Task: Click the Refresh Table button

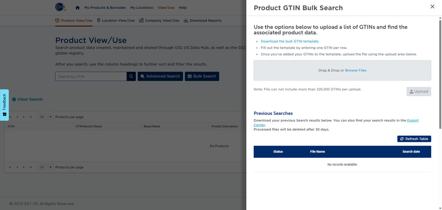Action: click(414, 139)
